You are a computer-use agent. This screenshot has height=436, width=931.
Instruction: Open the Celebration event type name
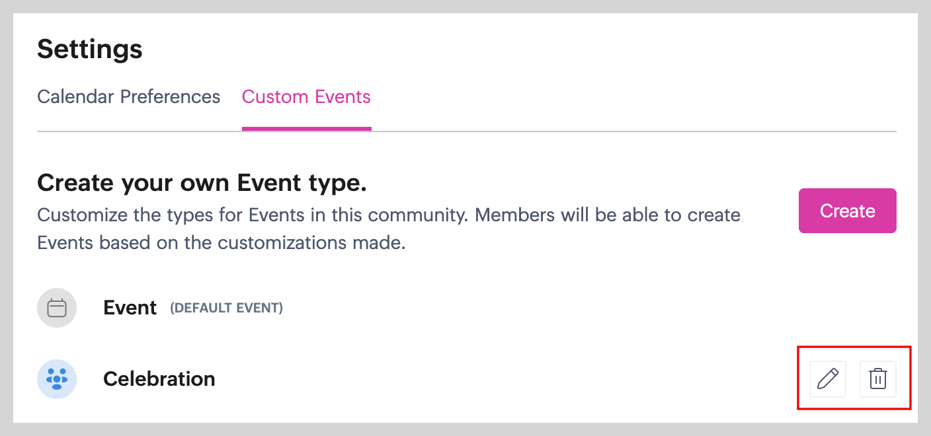[x=159, y=379]
